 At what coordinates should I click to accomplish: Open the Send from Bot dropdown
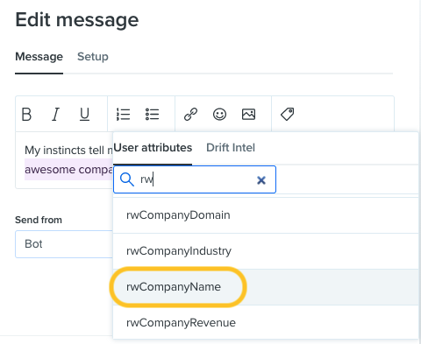pos(64,244)
